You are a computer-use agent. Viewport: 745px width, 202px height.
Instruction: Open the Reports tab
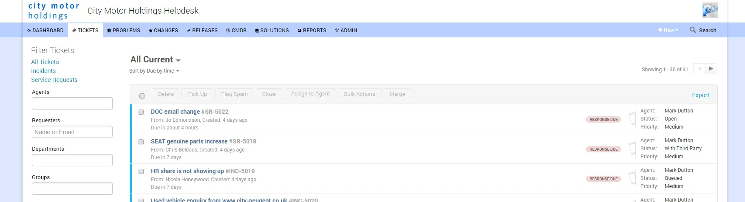(312, 31)
